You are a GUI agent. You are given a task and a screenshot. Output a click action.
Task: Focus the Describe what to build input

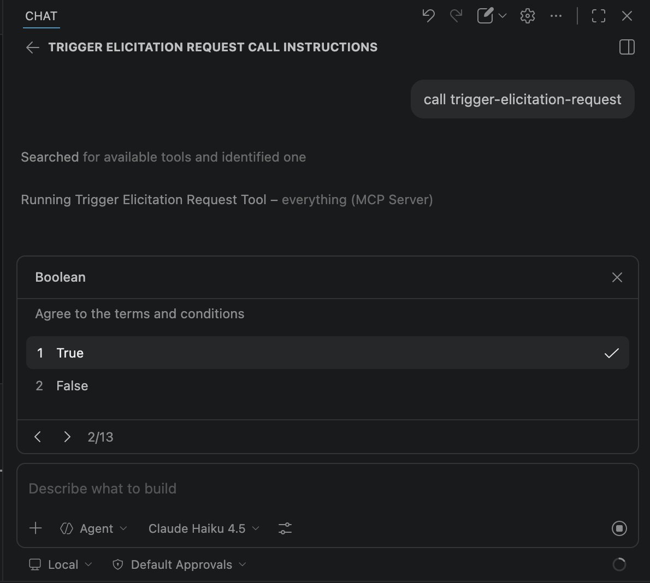pos(328,489)
